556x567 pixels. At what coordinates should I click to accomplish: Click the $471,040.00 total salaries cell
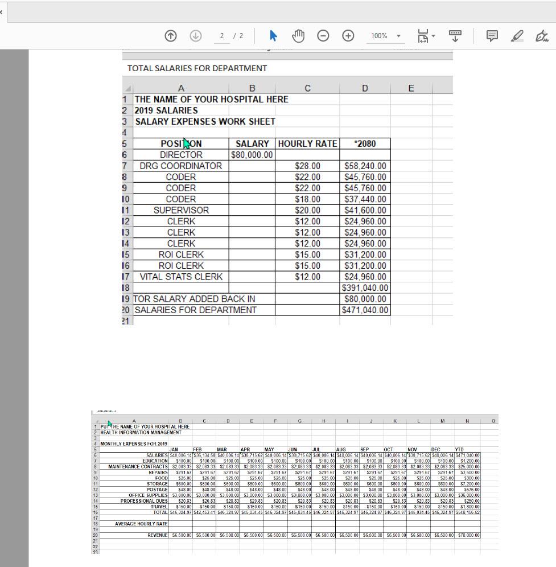pos(365,310)
